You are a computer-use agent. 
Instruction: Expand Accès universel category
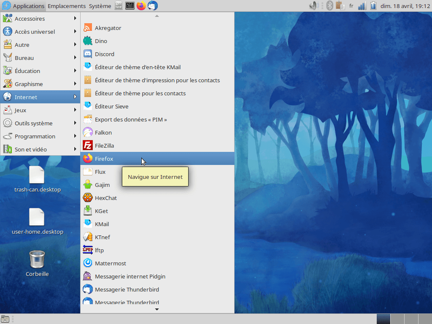click(x=40, y=32)
